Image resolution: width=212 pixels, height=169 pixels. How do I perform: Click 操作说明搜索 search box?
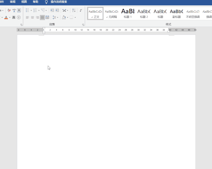pos(59,2)
